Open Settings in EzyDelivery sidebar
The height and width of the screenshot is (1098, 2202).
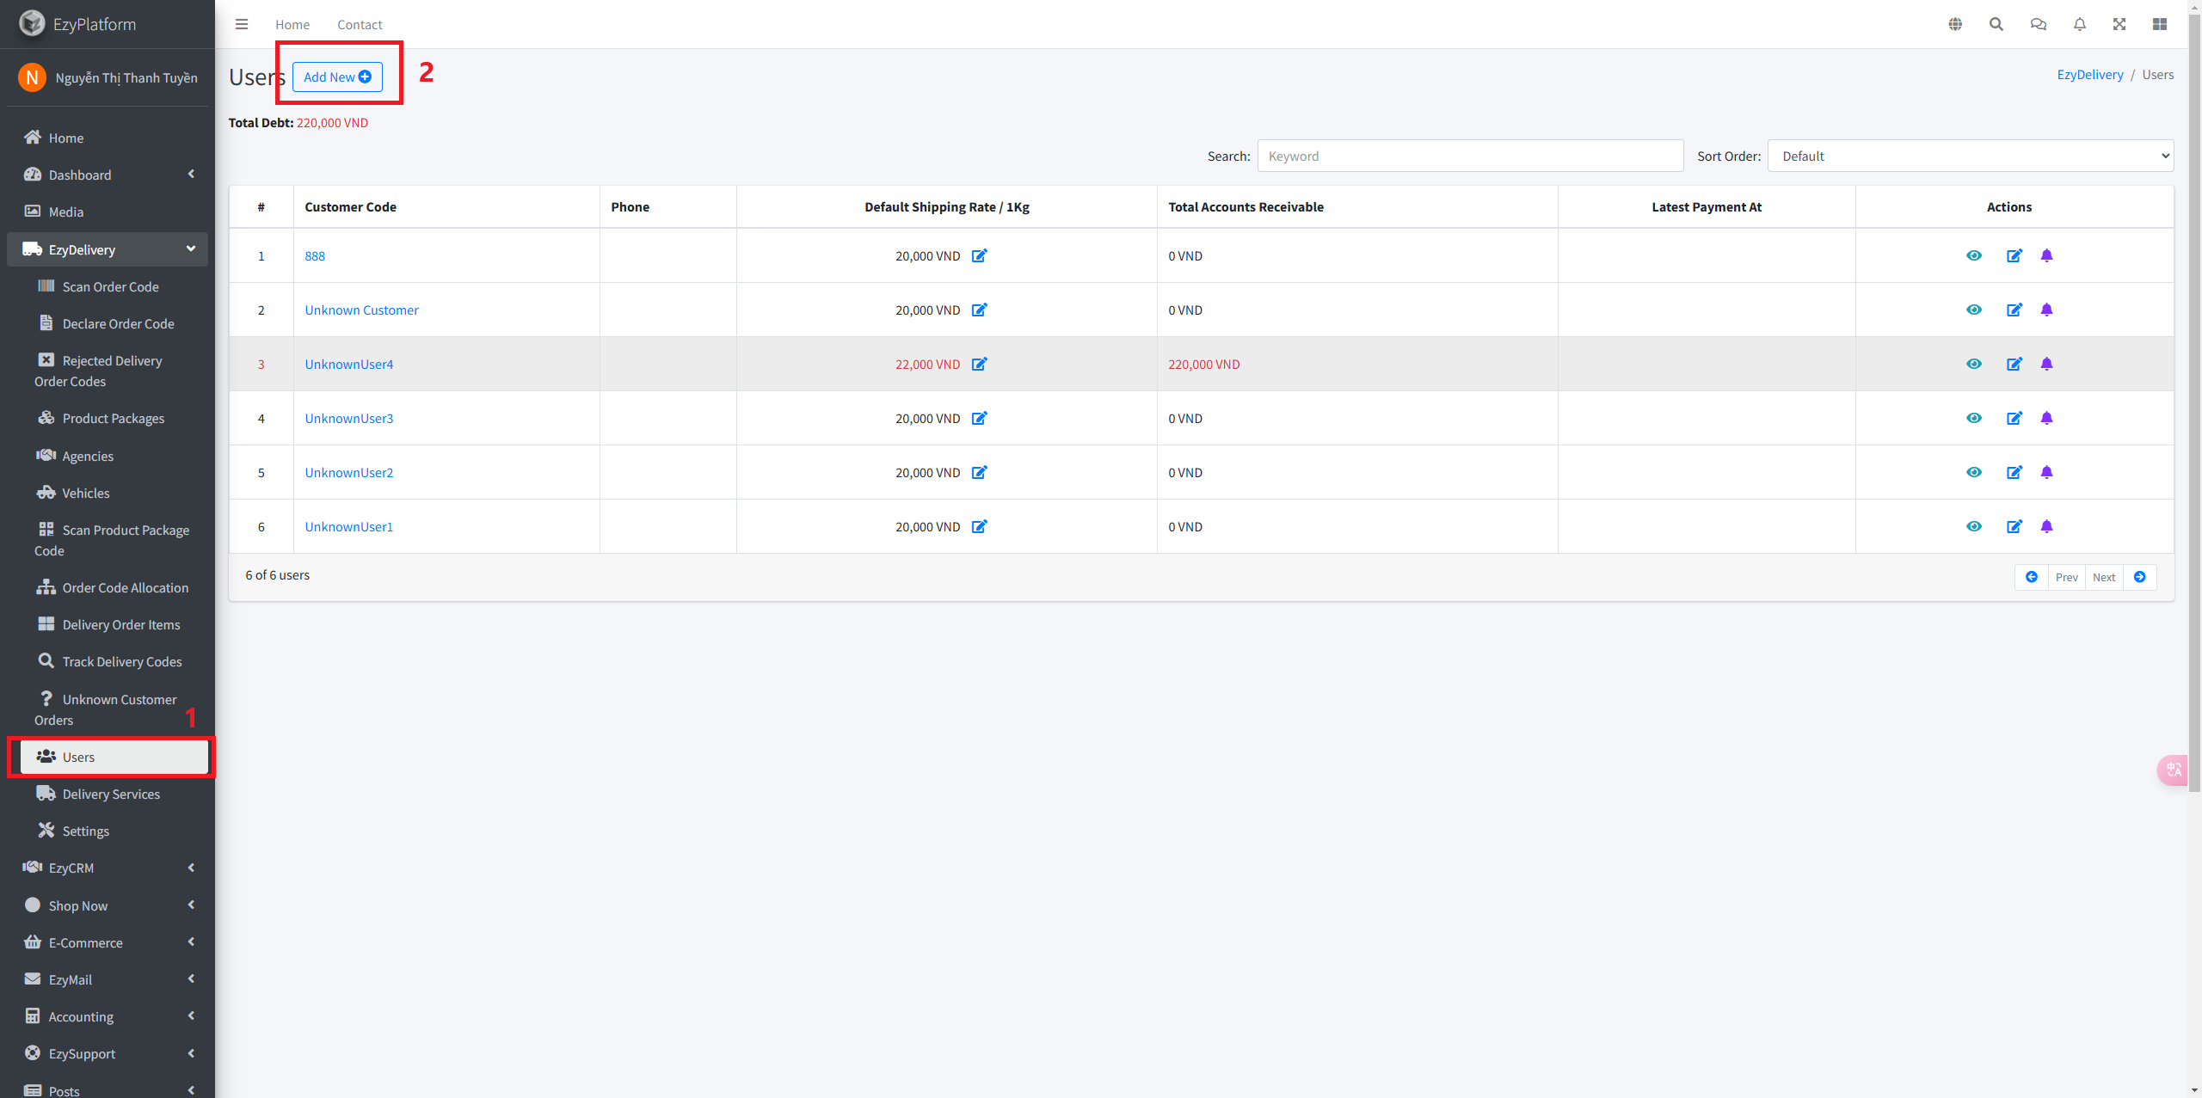point(114,831)
